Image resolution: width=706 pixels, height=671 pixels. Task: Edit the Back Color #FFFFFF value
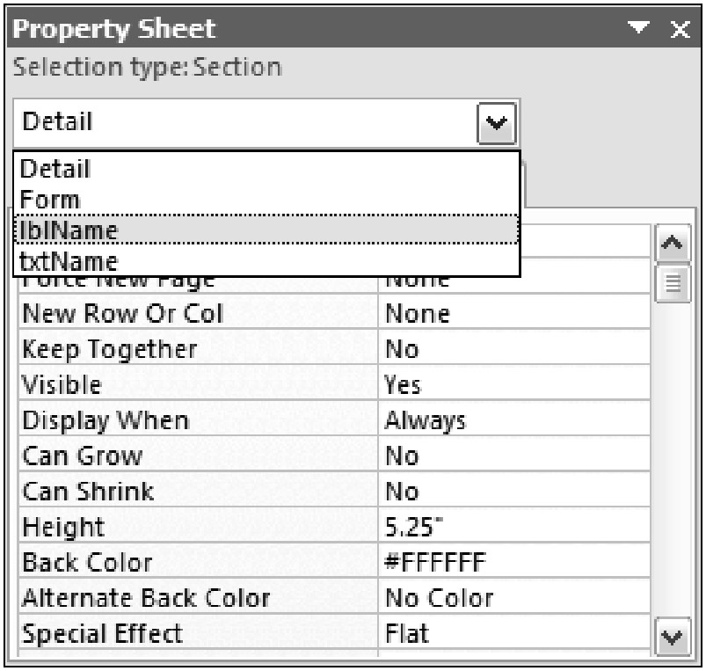coord(513,562)
